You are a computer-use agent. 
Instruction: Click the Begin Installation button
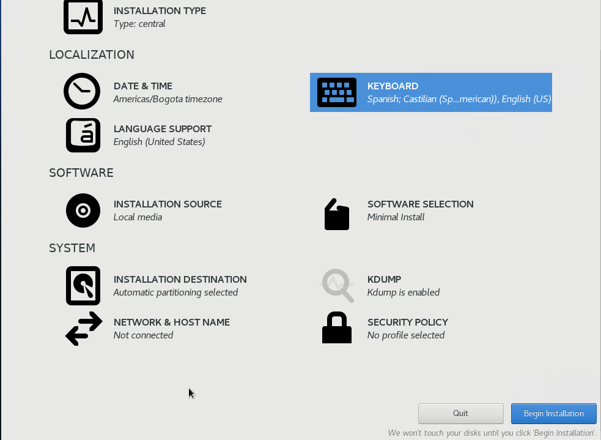pos(554,414)
